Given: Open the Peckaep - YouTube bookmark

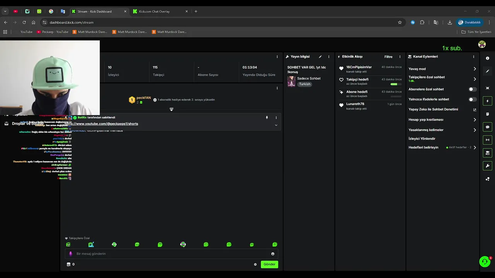Looking at the screenshot, I should (53, 32).
